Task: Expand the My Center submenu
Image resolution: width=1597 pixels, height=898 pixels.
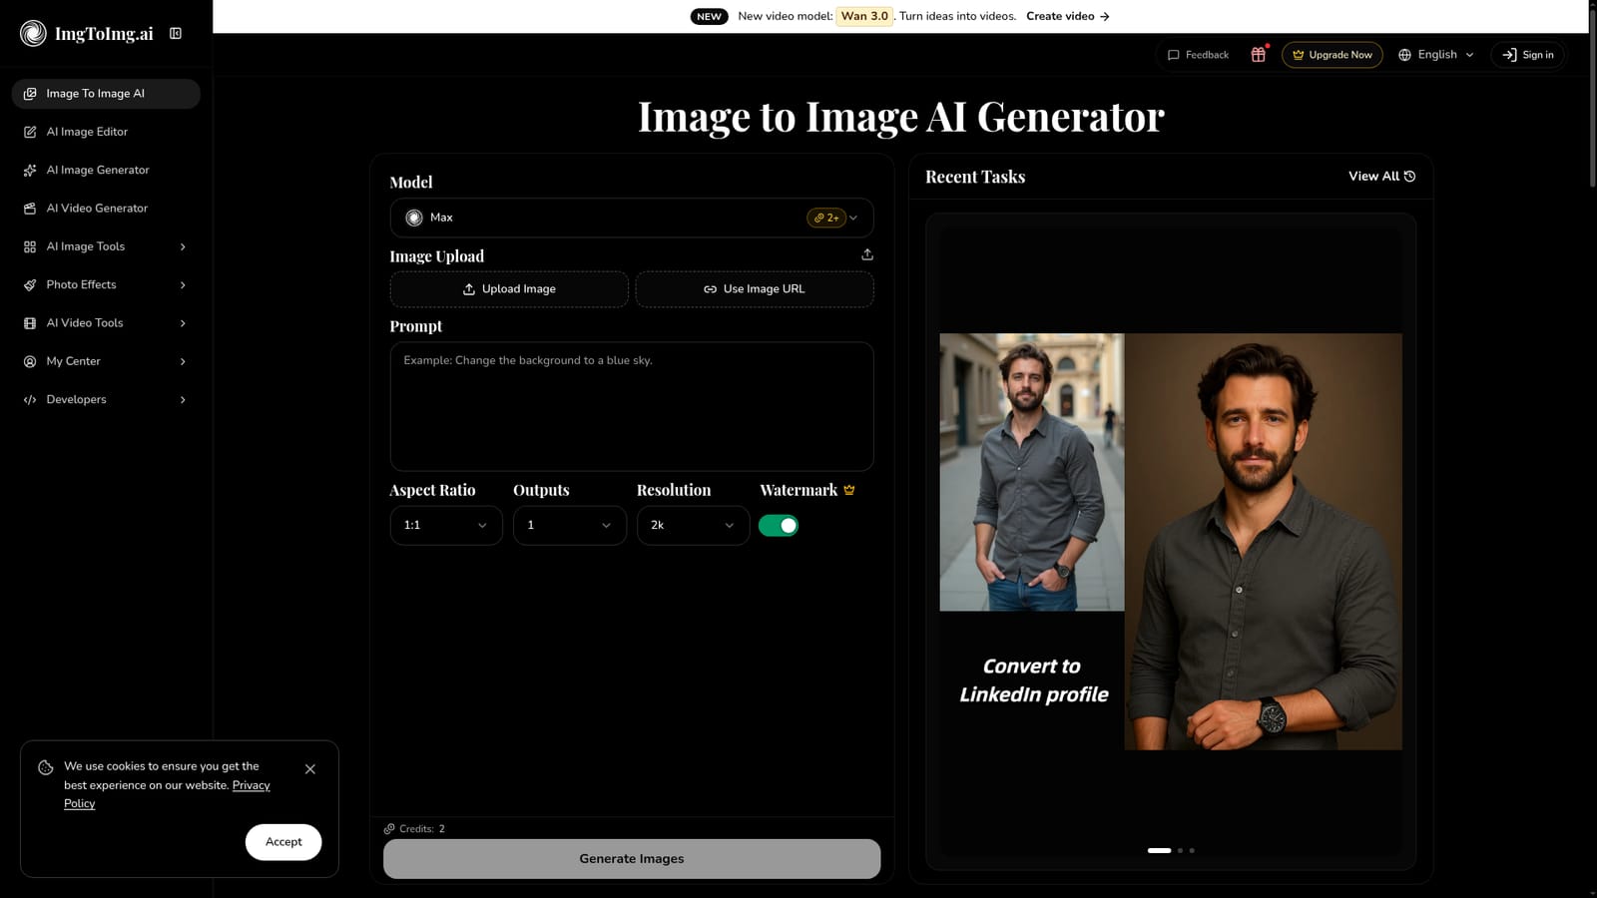Action: coord(106,361)
